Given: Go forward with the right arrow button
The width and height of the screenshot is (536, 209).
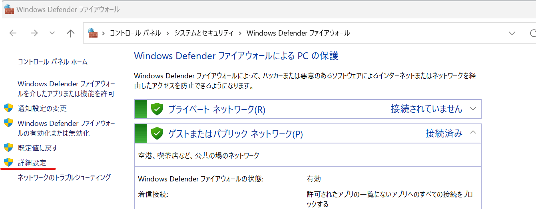Looking at the screenshot, I should (x=34, y=33).
